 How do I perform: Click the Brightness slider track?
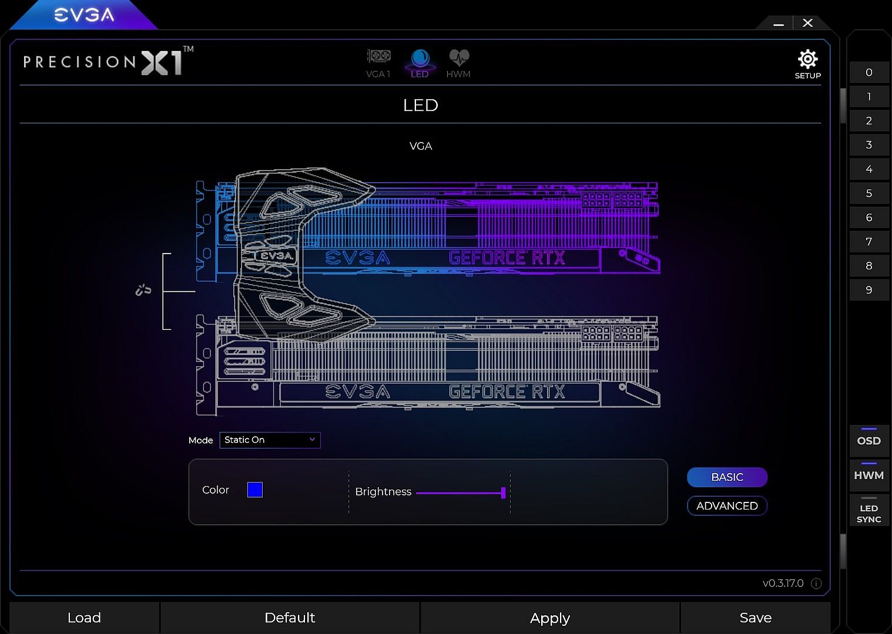pyautogui.click(x=461, y=493)
